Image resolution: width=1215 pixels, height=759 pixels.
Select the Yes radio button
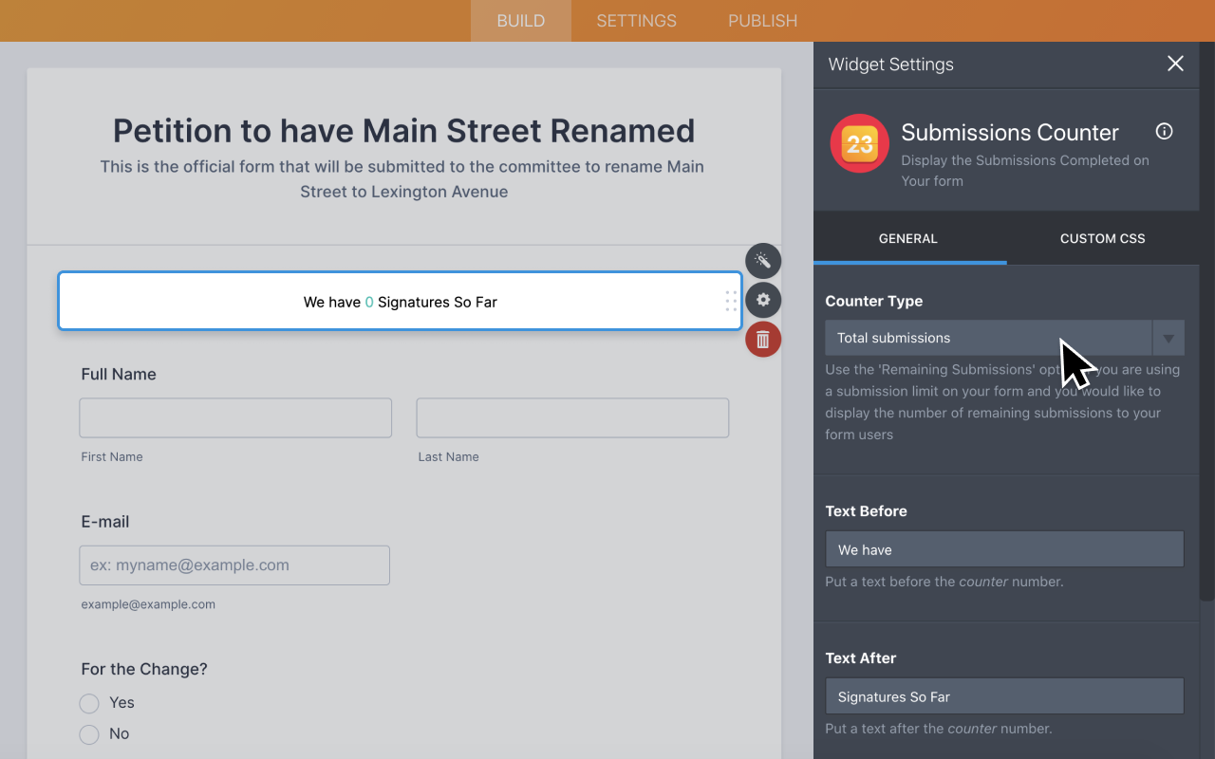coord(89,703)
